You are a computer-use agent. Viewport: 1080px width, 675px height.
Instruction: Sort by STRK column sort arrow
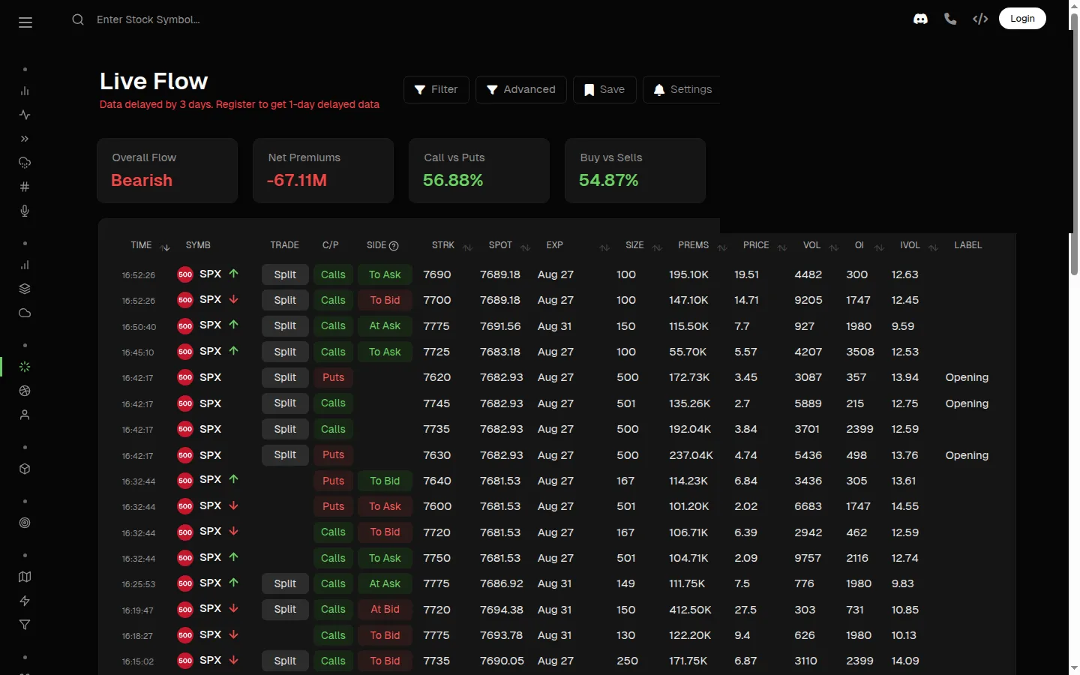(x=467, y=247)
